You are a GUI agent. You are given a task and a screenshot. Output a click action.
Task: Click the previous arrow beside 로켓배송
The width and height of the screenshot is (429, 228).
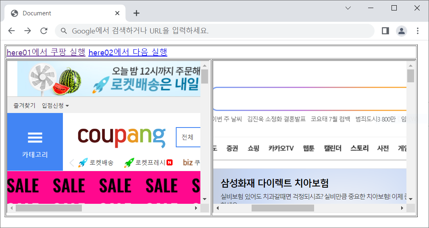[72, 163]
